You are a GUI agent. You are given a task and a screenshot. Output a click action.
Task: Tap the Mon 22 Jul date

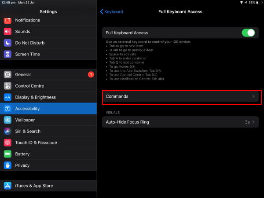[x=26, y=3]
